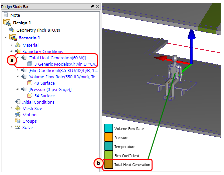Image resolution: width=224 pixels, height=175 pixels.
Task: Click the Boundary Conditions icon
Action: [x=18, y=51]
